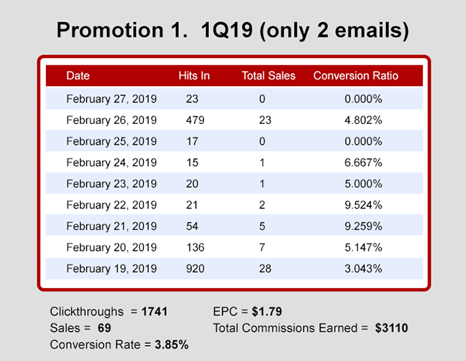The width and height of the screenshot is (466, 361).
Task: Select the February 19, 2019 date cell
Action: click(x=111, y=269)
